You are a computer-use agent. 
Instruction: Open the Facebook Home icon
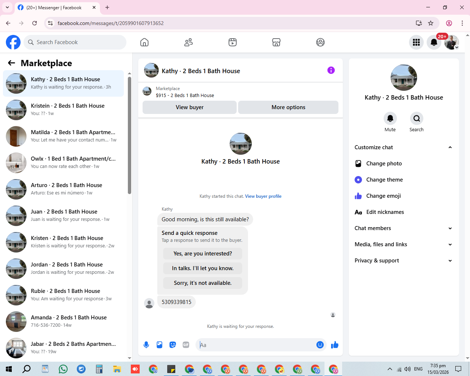(144, 42)
